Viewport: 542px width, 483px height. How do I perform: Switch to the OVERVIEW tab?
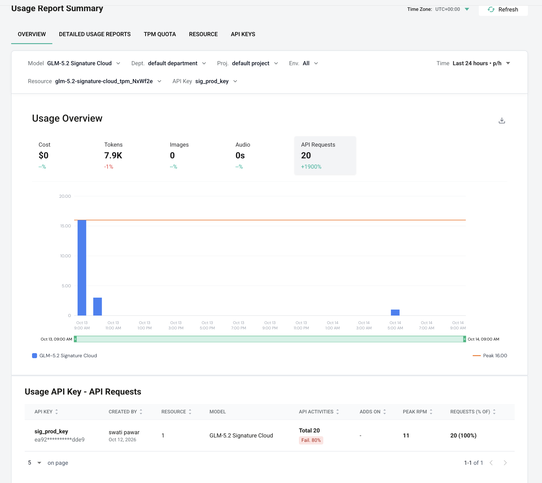click(32, 34)
